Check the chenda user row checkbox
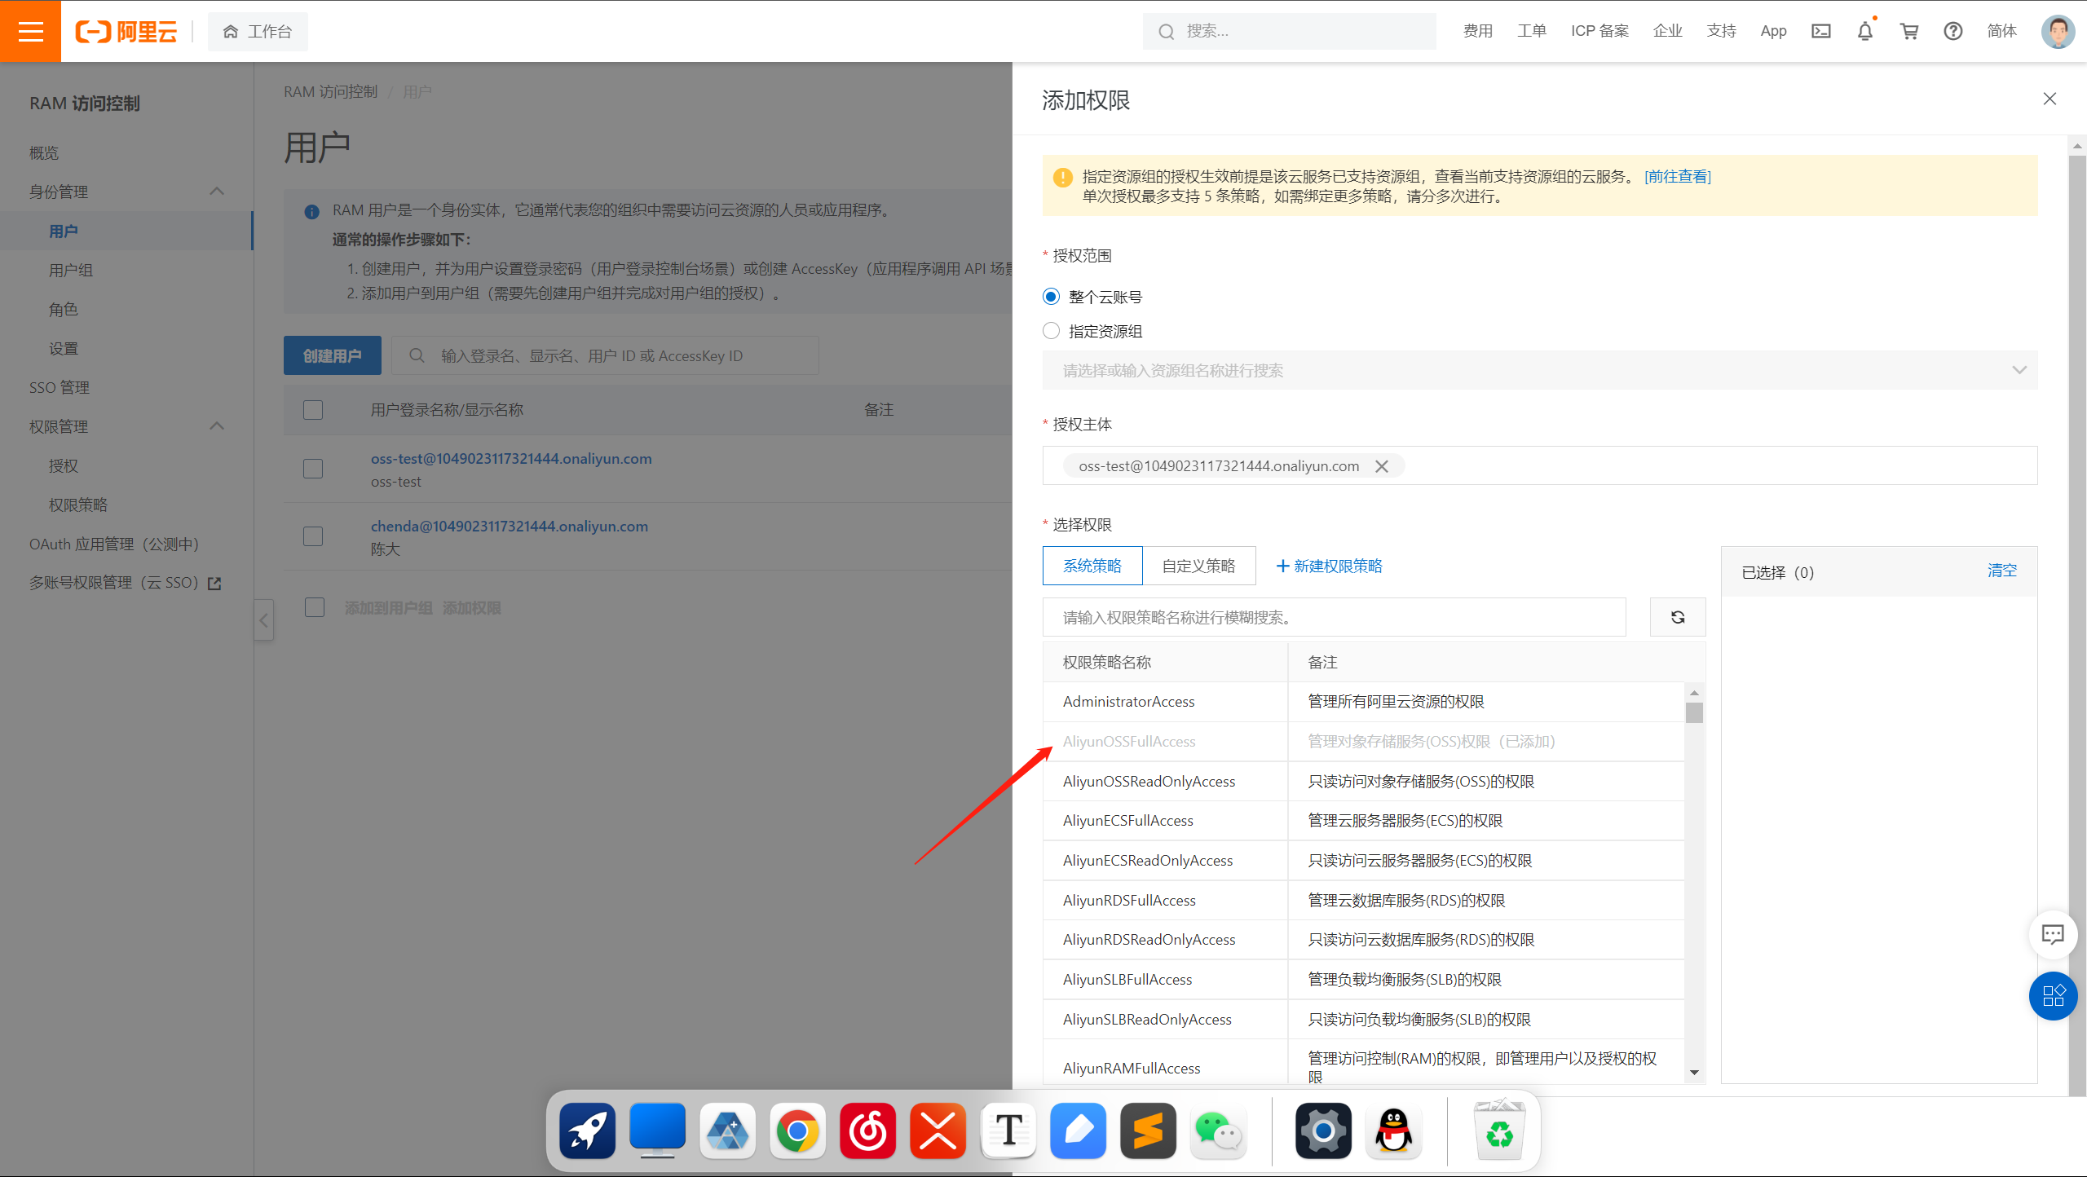Viewport: 2087px width, 1177px height. 313,536
